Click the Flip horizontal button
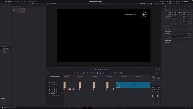The image size is (193, 109). (x=173, y=24)
